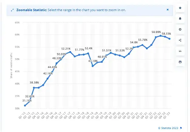Close the Zoomable Statistic banner
This screenshot has width=190, height=132.
tap(168, 10)
